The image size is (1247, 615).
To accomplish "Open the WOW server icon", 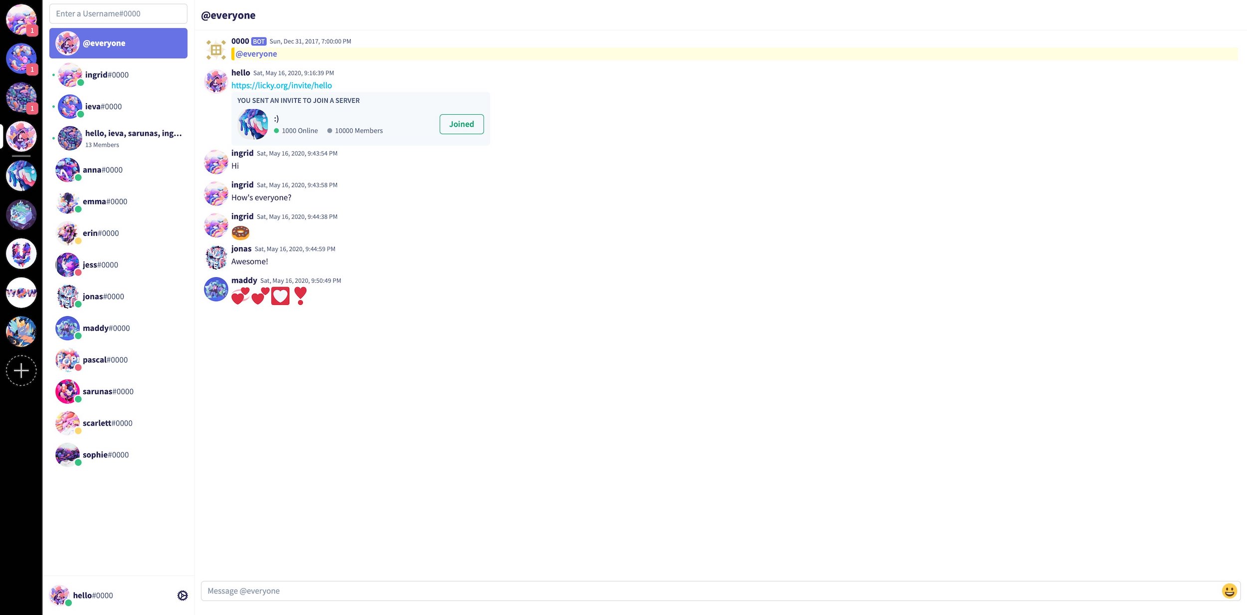I will coord(21,292).
